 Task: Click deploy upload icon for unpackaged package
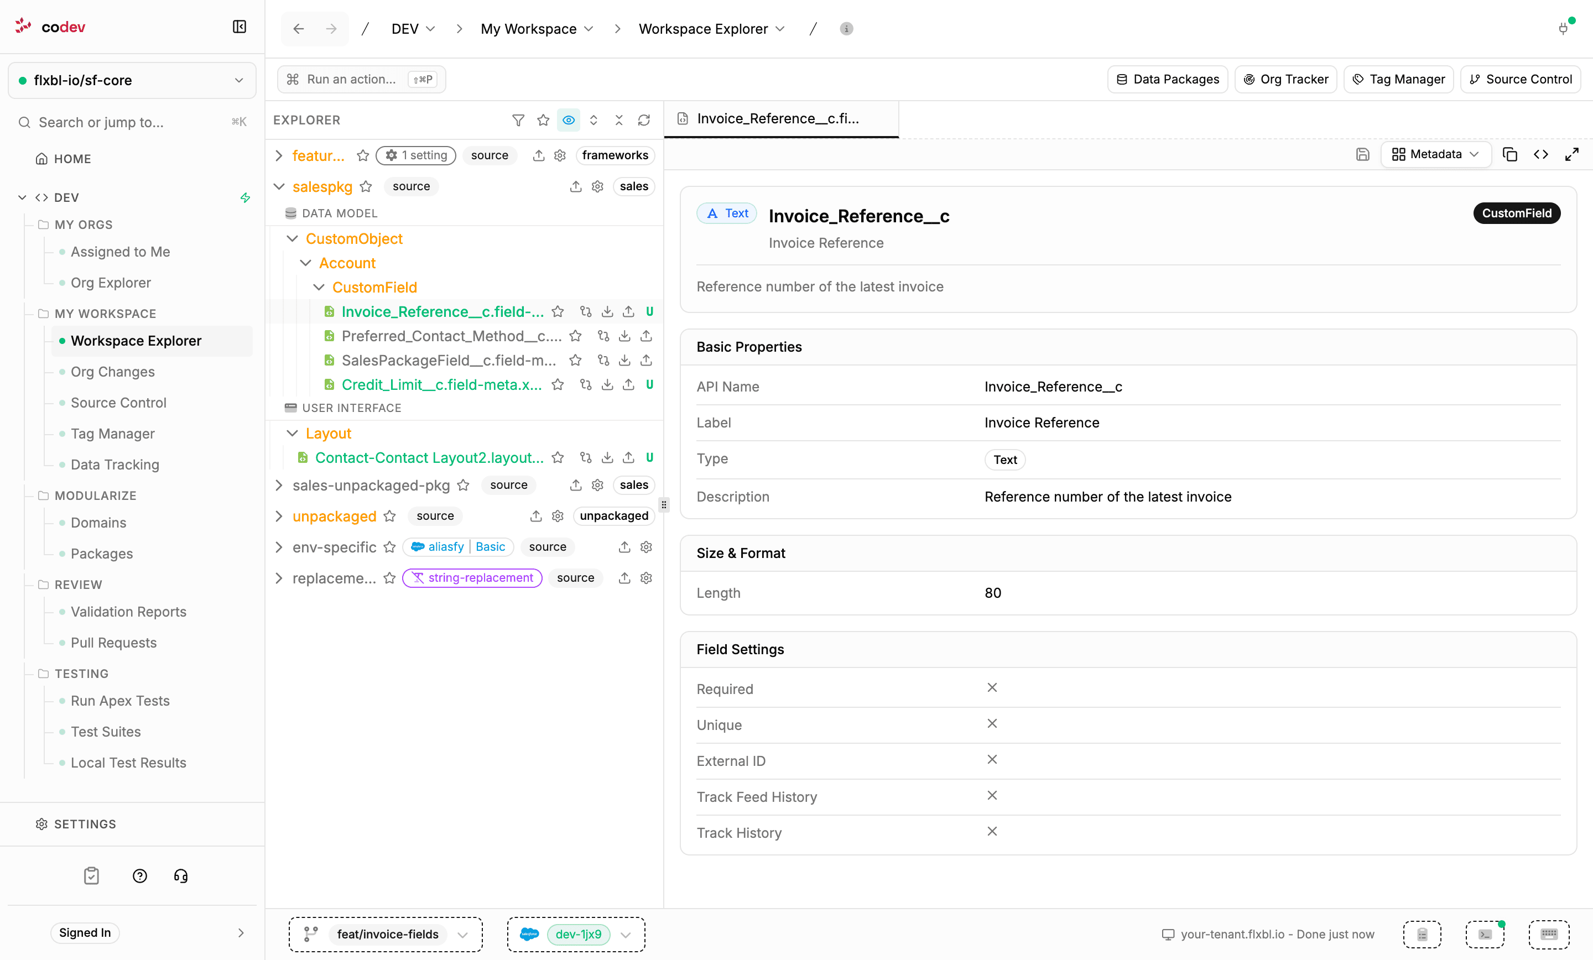pos(536,516)
